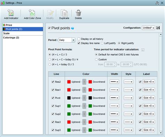Disable the Pivot row label checkbox

click(x=140, y=98)
